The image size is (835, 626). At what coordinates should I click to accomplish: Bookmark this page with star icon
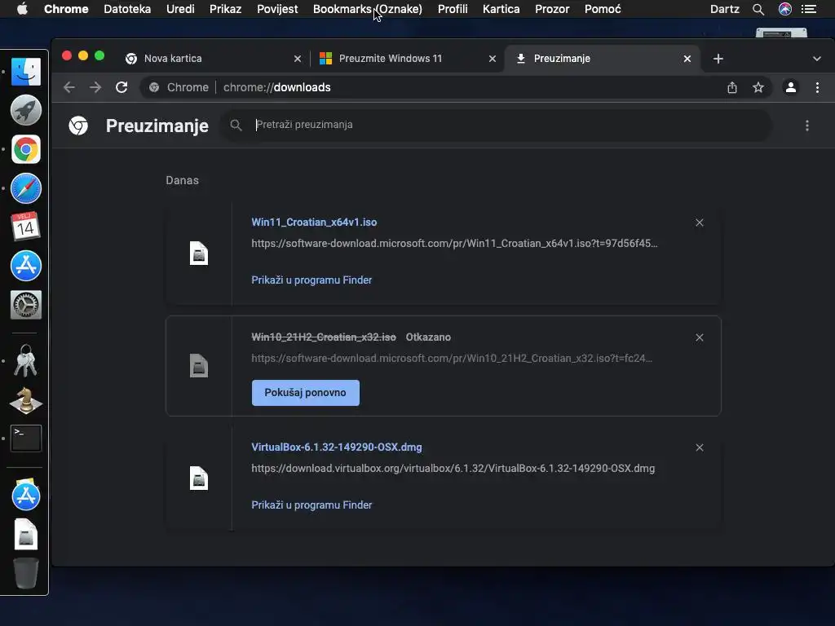[x=758, y=87]
